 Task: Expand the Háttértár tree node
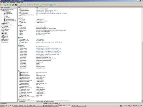pyautogui.click(x=1, y=31)
